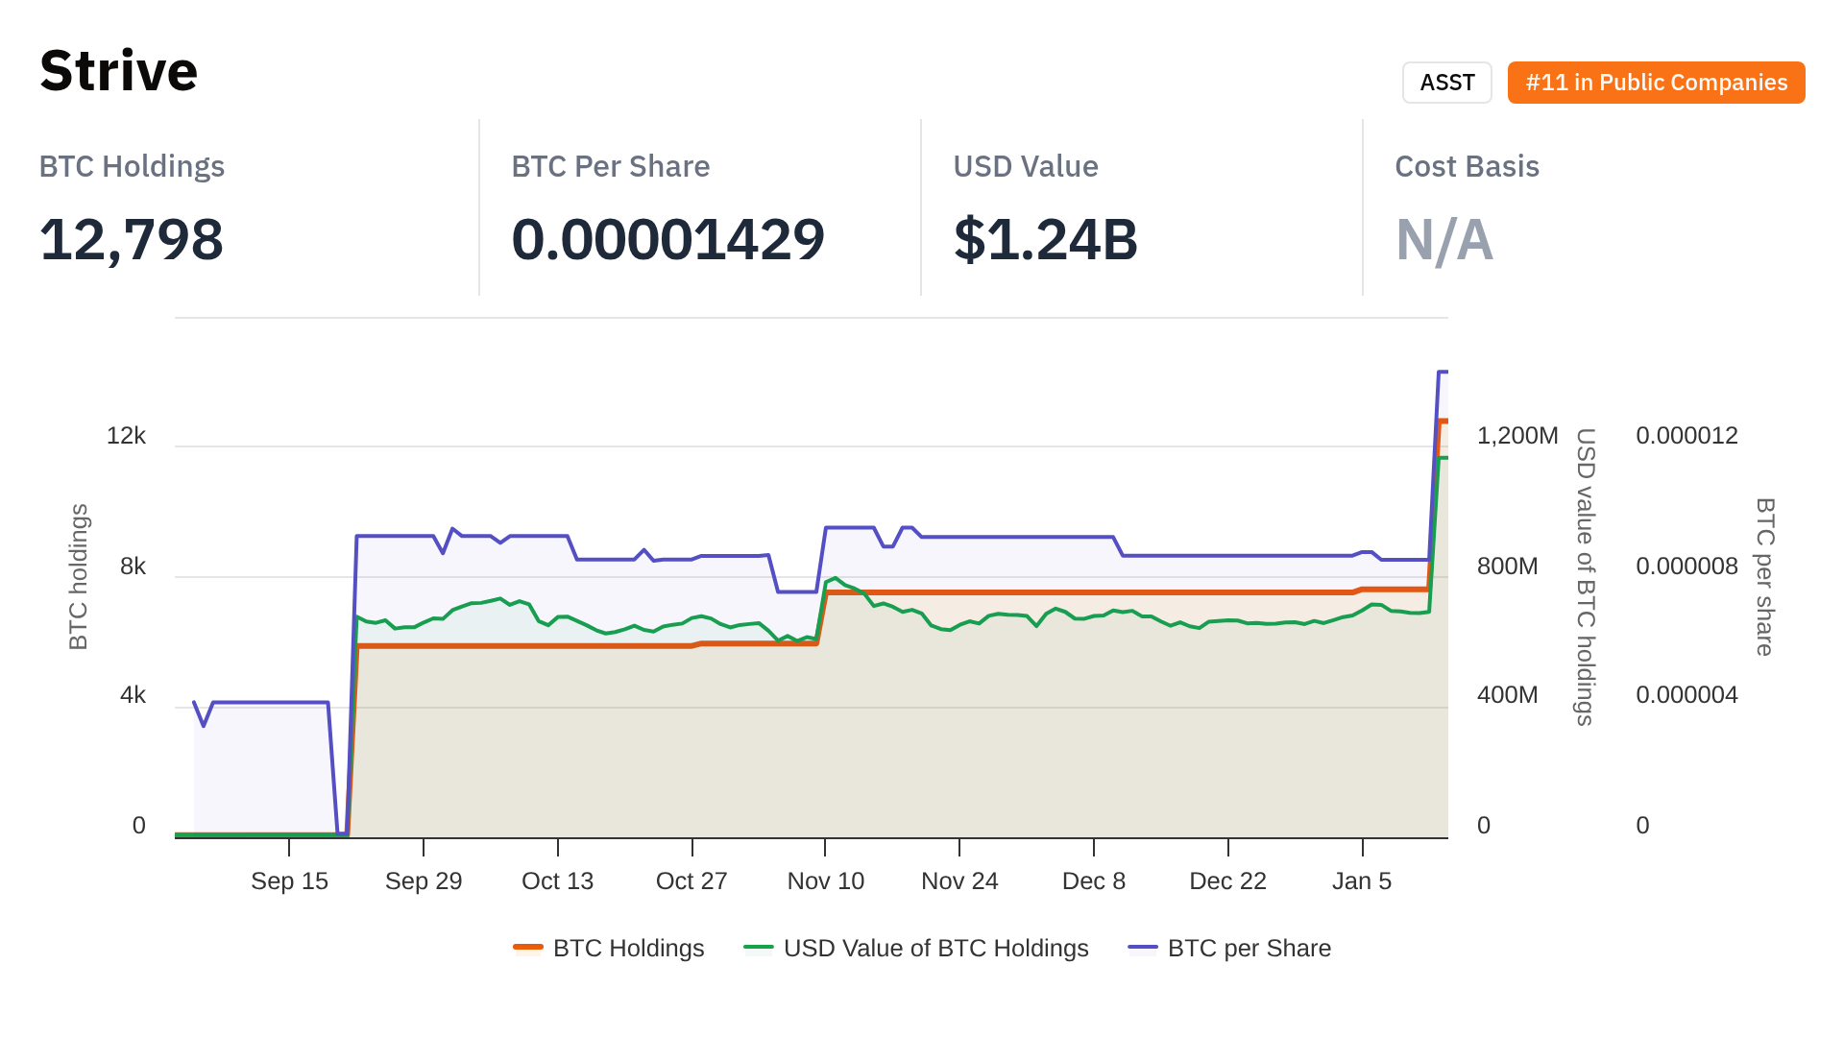
Task: Click the ASST ticker badge
Action: click(1446, 83)
